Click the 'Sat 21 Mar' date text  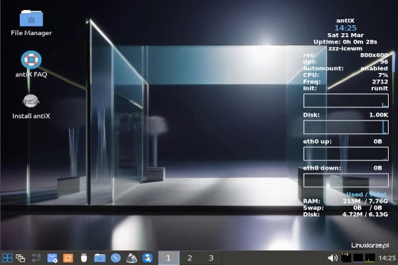346,35
